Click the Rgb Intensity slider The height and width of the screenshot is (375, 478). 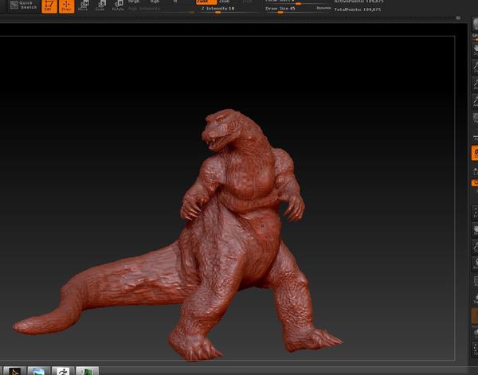tap(161, 10)
